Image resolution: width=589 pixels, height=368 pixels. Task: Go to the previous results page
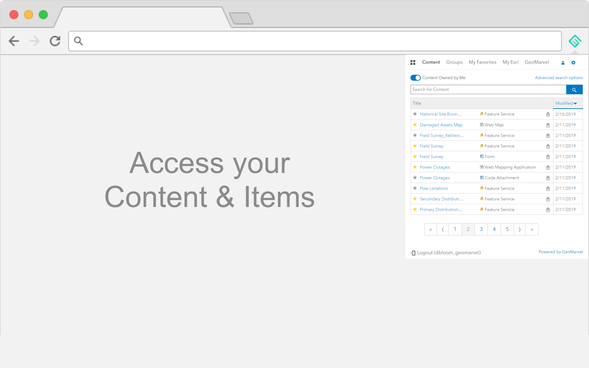pyautogui.click(x=443, y=230)
